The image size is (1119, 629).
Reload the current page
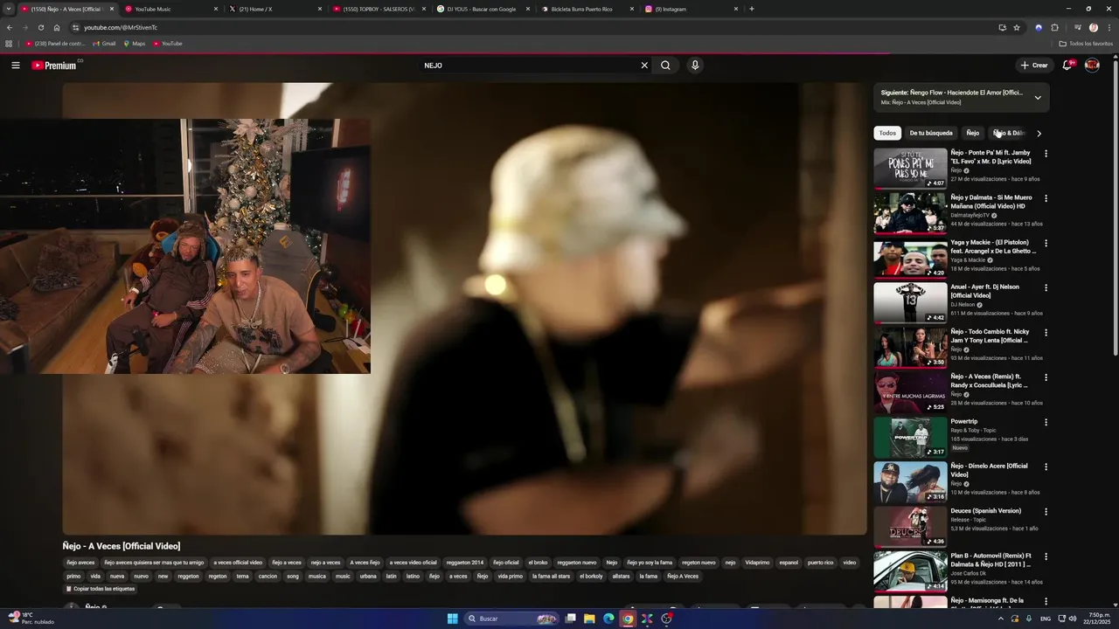[x=40, y=27]
